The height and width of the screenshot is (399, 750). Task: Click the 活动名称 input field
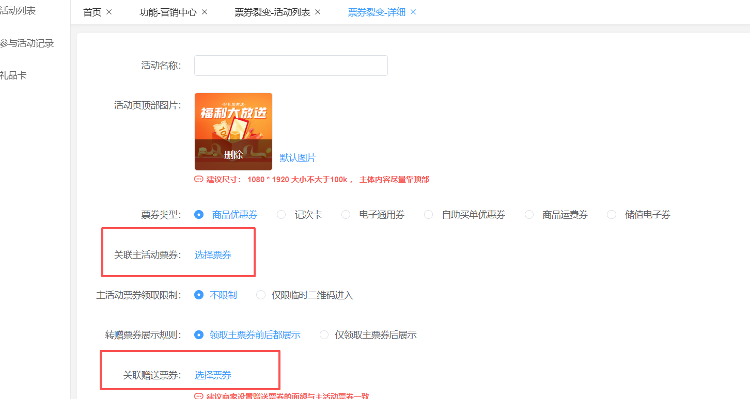point(291,66)
